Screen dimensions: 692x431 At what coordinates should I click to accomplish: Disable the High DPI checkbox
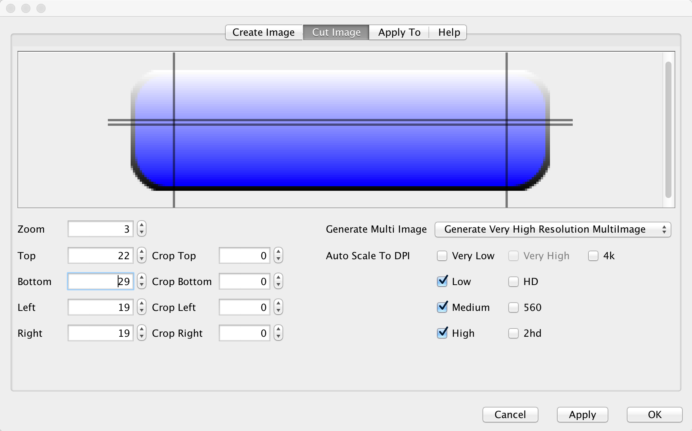(x=442, y=333)
